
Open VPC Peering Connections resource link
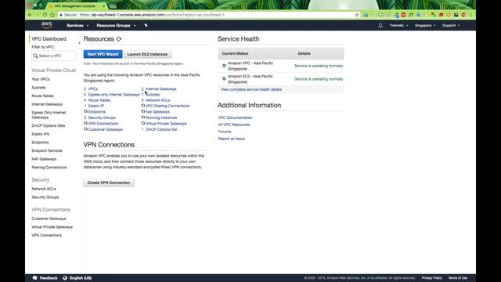[168, 106]
